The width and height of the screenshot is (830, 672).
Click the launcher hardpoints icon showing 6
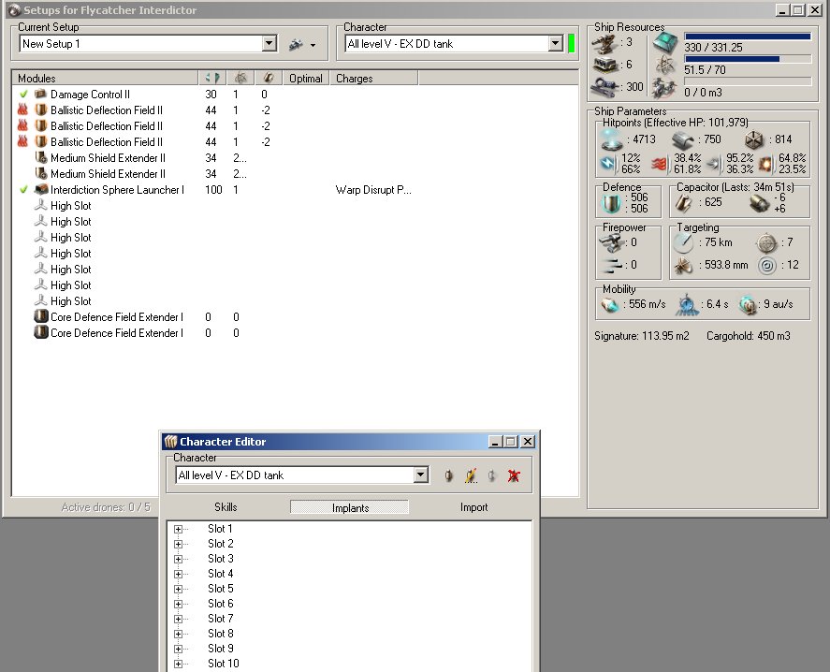[604, 65]
